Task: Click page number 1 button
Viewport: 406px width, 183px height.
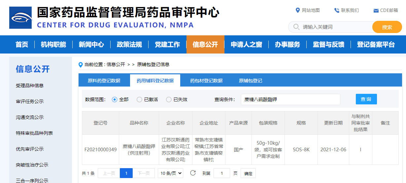Action: (126, 173)
